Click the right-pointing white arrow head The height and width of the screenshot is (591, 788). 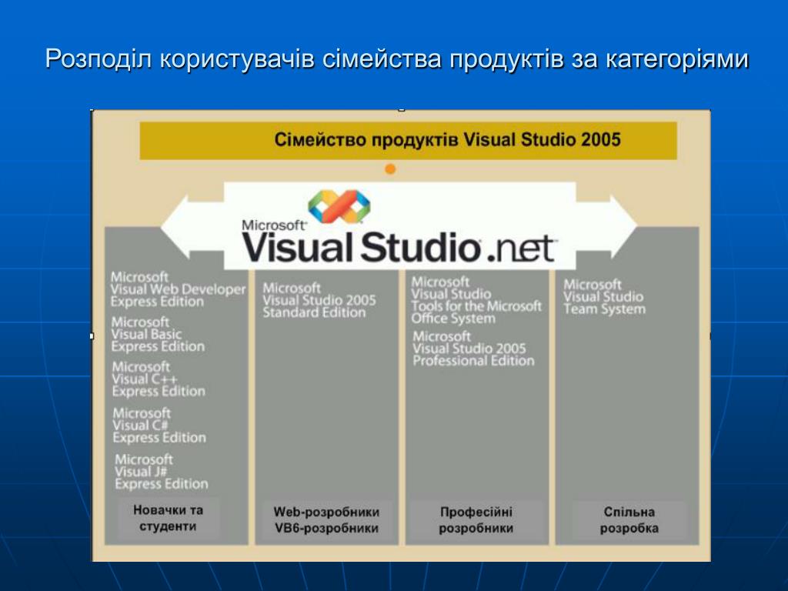623,227
